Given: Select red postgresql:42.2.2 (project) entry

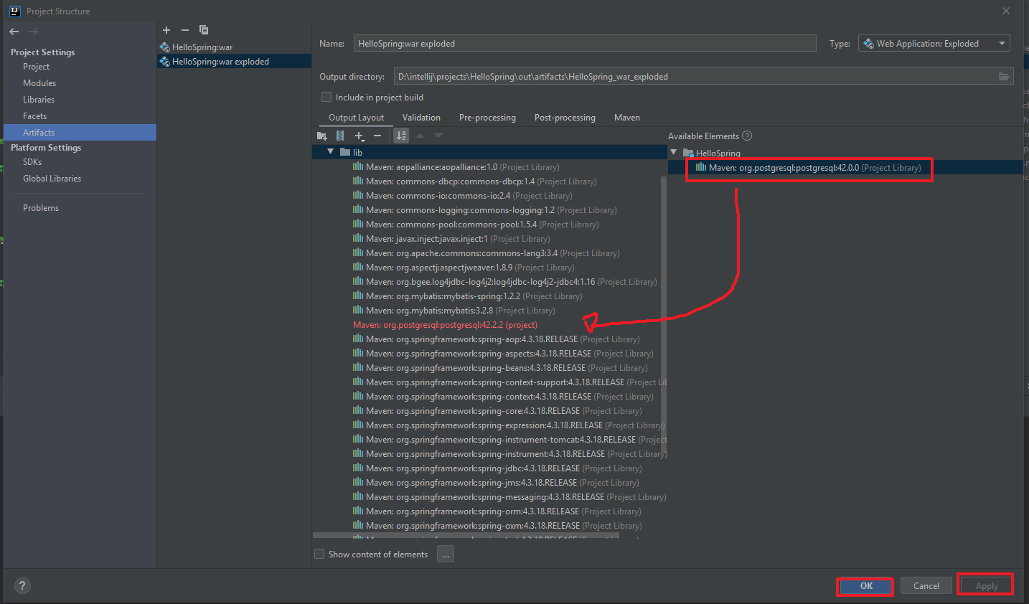Looking at the screenshot, I should point(445,325).
